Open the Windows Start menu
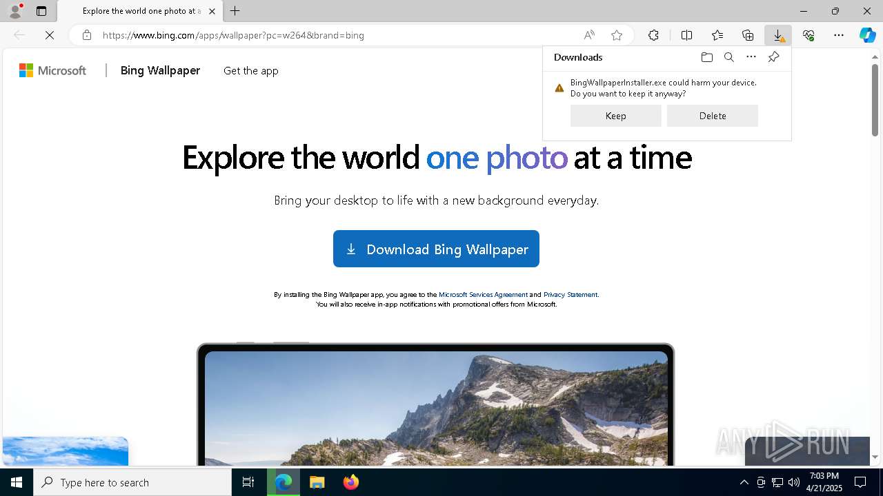The height and width of the screenshot is (496, 883). click(17, 482)
